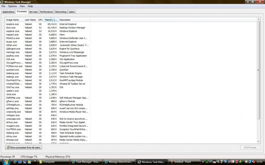Screen dimensions: 265x165
Task: Click Show Desktop icon in Quick Launch
Action: pyautogui.click(x=20, y=162)
